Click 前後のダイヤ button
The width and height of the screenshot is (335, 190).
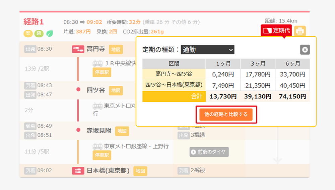pos(209,152)
